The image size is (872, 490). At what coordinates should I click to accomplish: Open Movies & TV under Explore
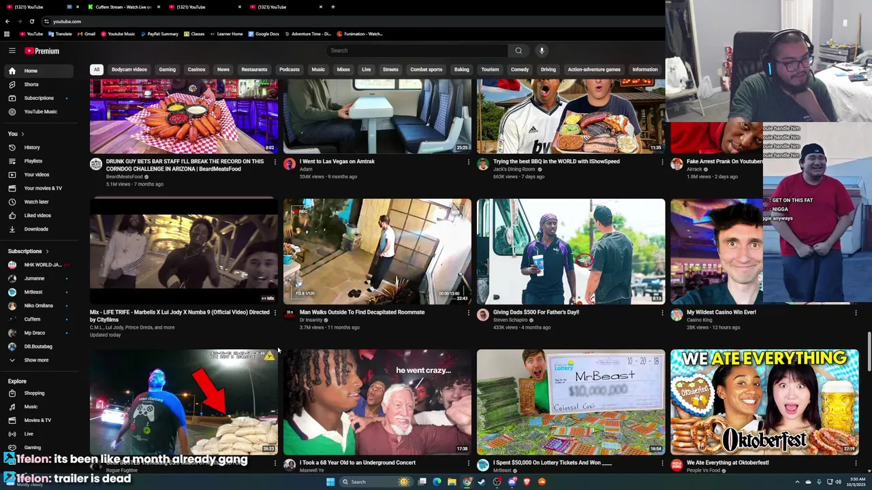38,421
